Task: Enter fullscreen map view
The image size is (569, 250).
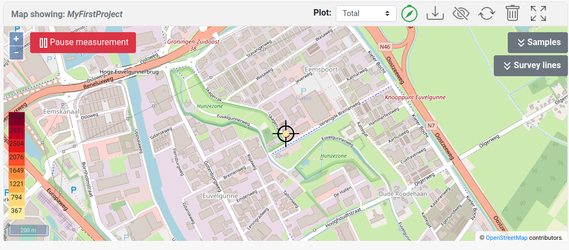Action: tap(538, 13)
